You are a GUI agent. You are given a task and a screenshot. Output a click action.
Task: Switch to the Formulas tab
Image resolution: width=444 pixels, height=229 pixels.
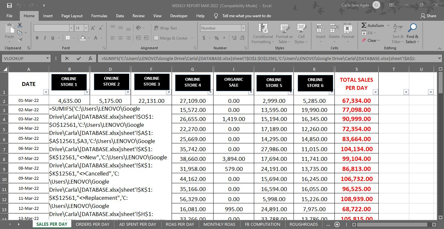coord(99,16)
